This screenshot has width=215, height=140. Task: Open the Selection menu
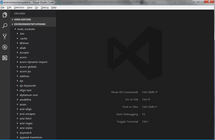[19, 8]
